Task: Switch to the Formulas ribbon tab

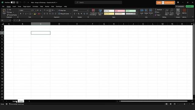Action: pyautogui.click(x=35, y=6)
